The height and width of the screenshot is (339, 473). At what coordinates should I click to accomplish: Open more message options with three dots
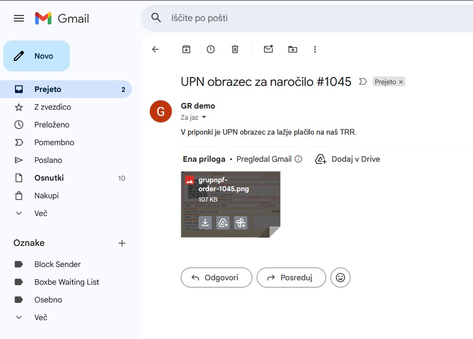click(x=315, y=49)
